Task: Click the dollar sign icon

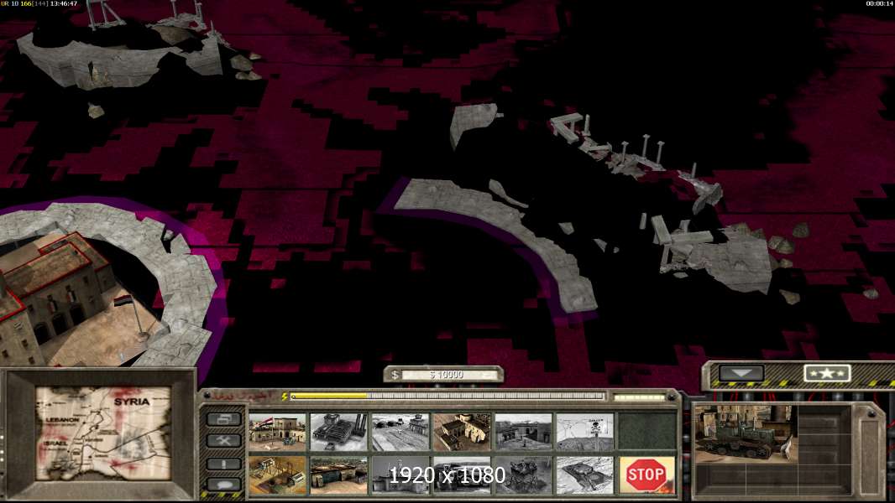Action: 395,375
